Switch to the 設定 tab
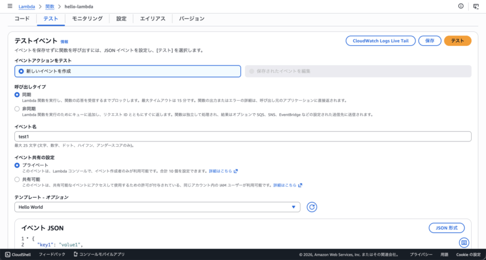Image resolution: width=486 pixels, height=260 pixels. [x=121, y=18]
